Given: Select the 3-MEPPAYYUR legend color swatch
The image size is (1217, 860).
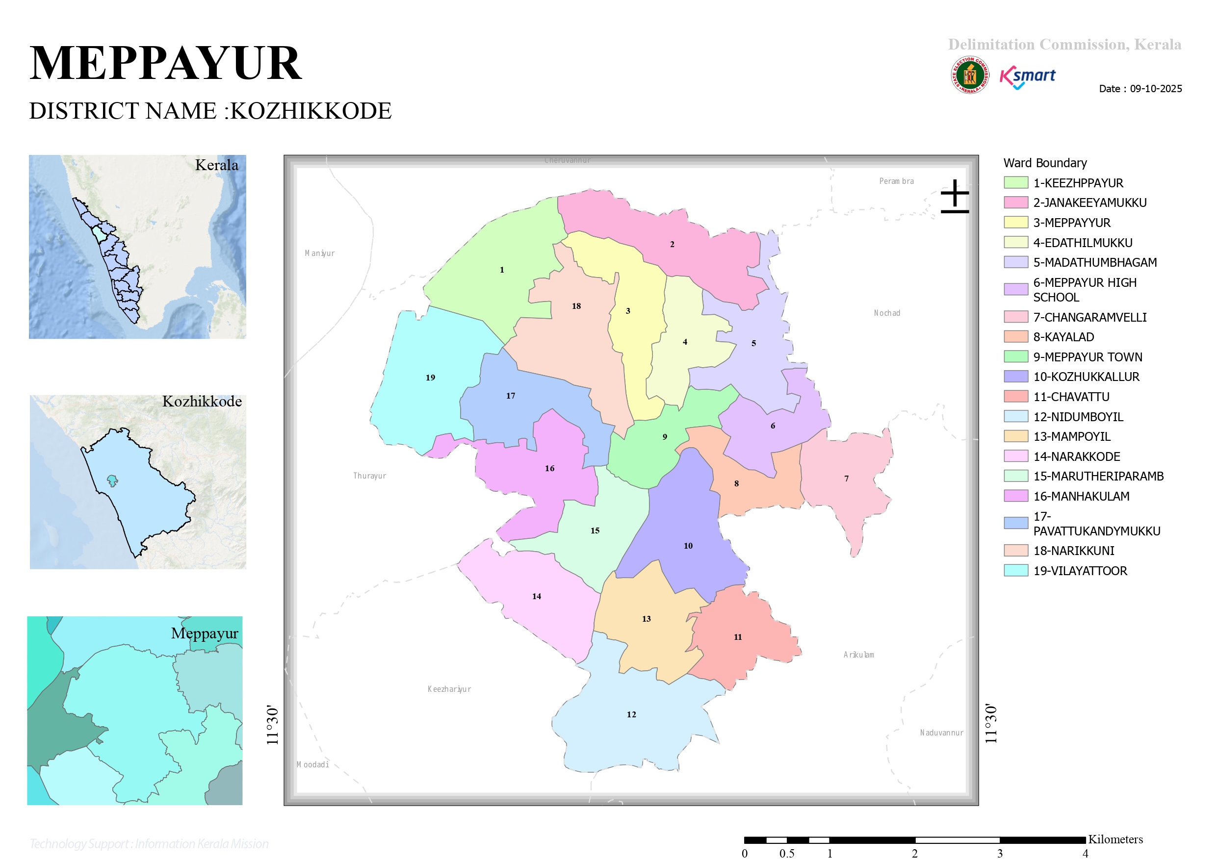Looking at the screenshot, I should pyautogui.click(x=1015, y=223).
